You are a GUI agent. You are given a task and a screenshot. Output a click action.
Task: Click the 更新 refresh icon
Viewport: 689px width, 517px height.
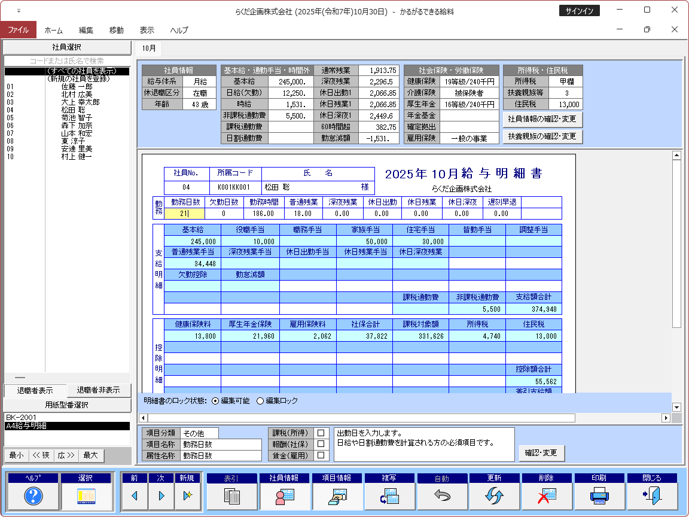494,496
